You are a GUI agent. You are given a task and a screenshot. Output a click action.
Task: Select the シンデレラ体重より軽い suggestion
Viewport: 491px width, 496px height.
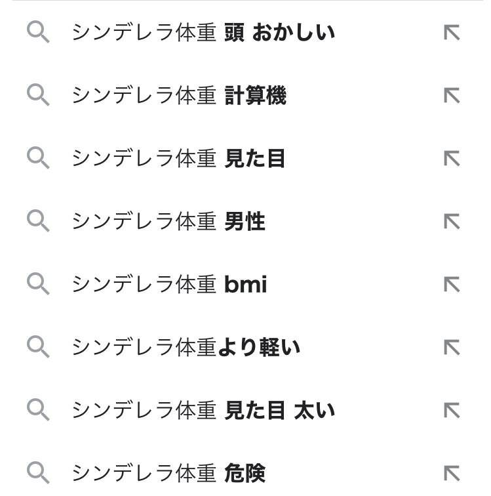click(x=186, y=347)
